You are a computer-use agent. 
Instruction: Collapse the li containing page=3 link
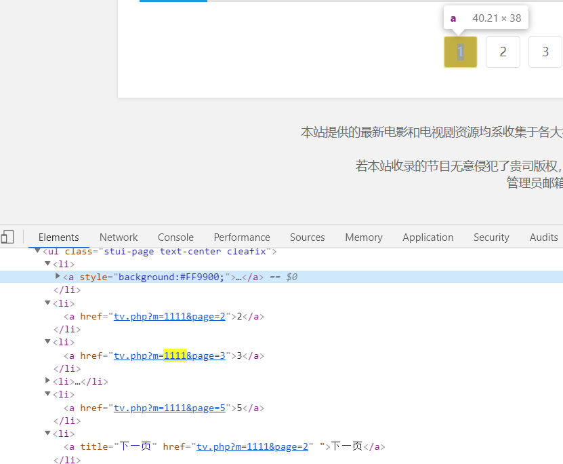point(47,341)
